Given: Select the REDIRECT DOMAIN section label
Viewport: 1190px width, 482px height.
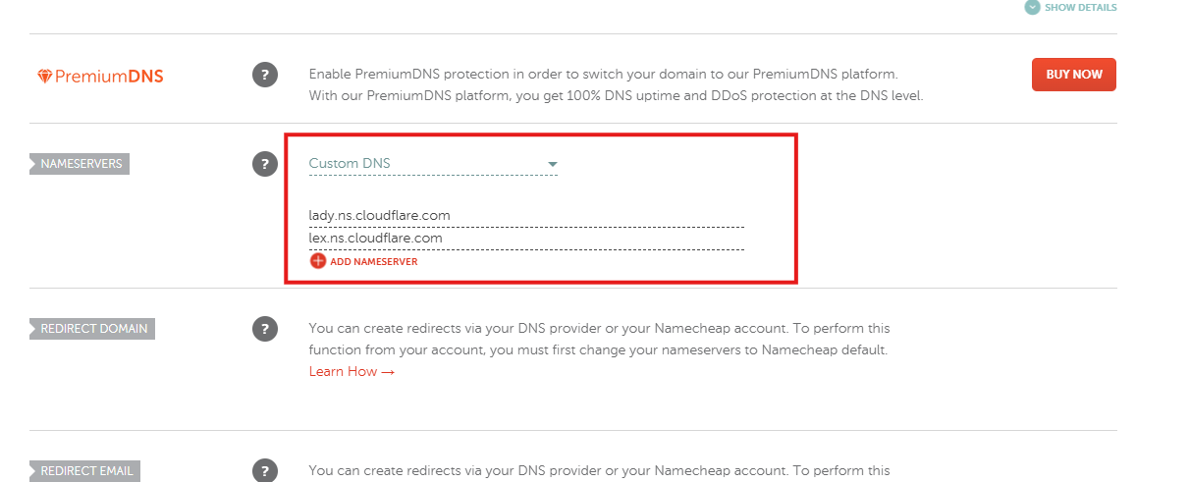Looking at the screenshot, I should (x=93, y=329).
